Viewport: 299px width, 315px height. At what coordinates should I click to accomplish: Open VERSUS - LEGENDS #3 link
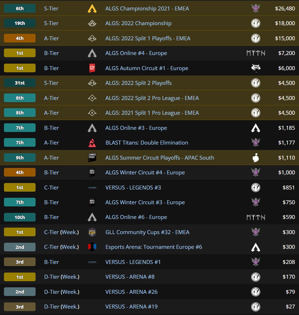click(x=133, y=188)
